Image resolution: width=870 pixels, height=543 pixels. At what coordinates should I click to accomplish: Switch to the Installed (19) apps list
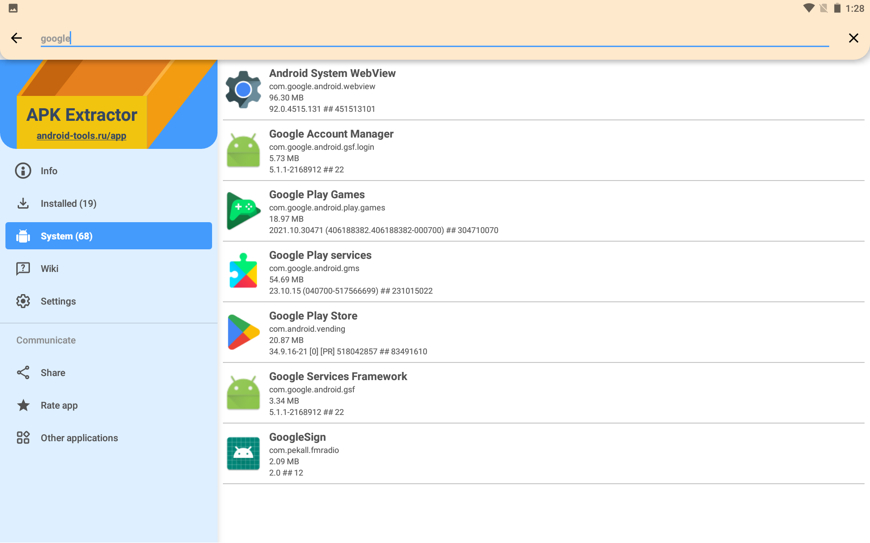109,204
